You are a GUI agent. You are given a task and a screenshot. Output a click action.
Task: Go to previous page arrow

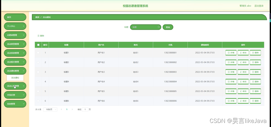[x=61, y=109]
